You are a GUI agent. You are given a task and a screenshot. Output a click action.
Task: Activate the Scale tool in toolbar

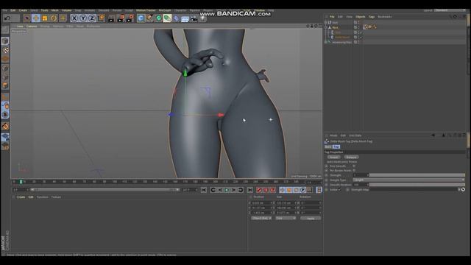click(45, 18)
